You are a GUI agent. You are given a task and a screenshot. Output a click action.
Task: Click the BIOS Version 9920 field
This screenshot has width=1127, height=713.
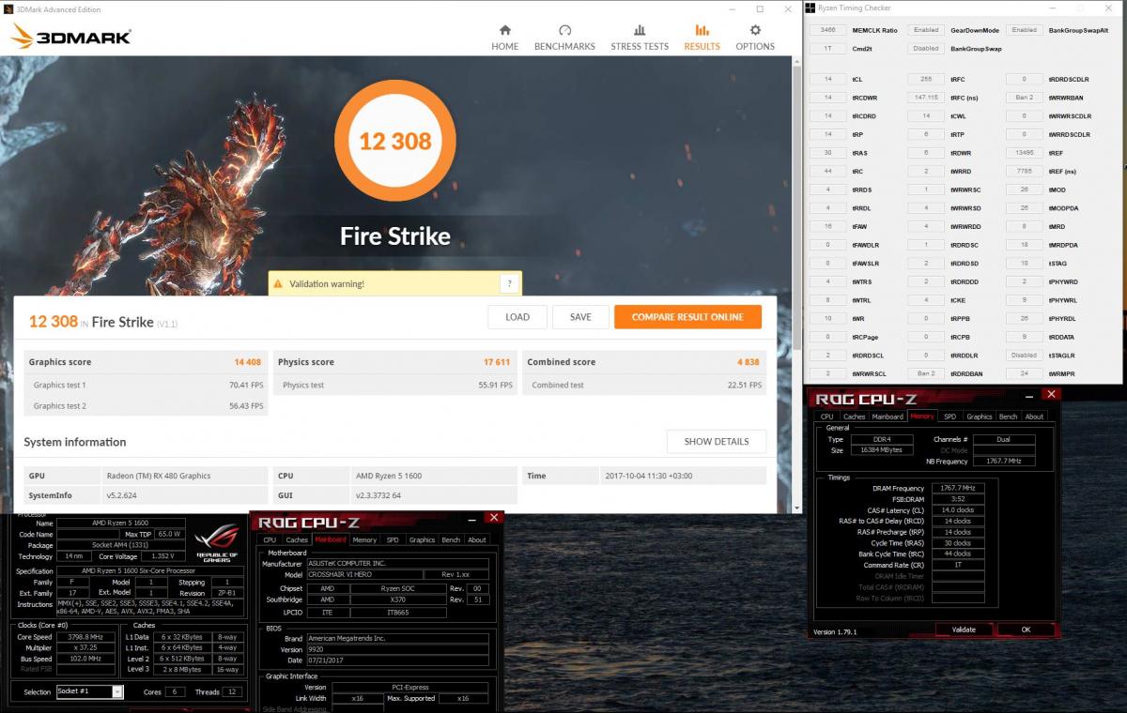(x=397, y=649)
